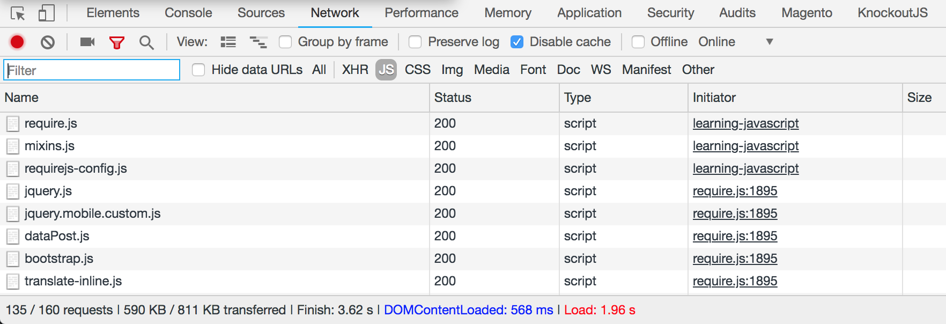Go to the Performance tab

click(x=422, y=13)
